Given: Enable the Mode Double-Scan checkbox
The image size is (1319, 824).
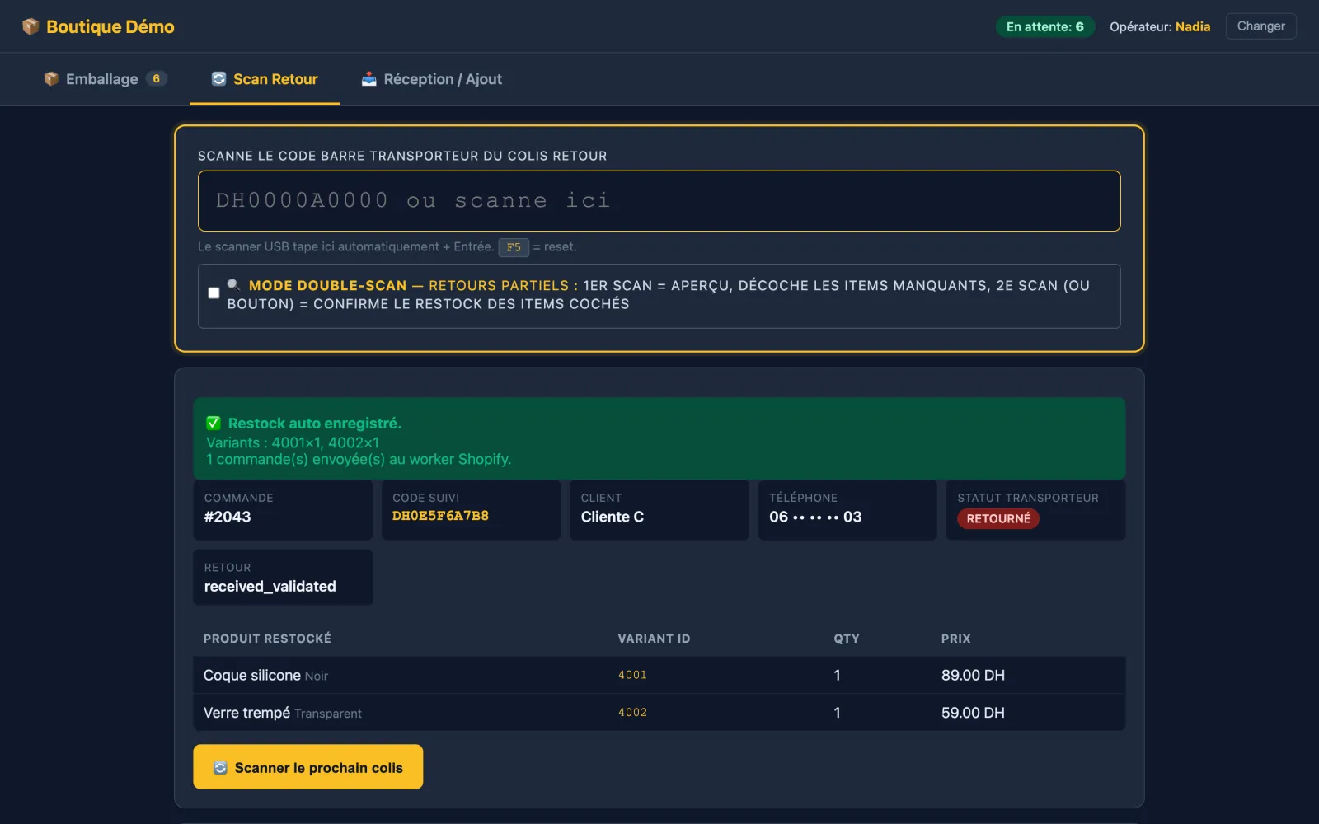Looking at the screenshot, I should pos(214,293).
